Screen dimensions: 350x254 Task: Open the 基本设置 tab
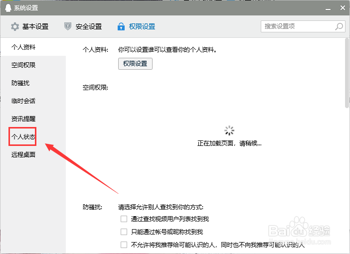(30, 26)
